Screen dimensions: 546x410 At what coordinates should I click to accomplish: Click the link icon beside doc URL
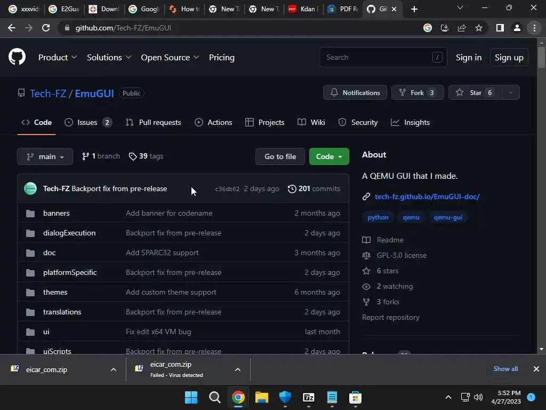click(x=366, y=196)
